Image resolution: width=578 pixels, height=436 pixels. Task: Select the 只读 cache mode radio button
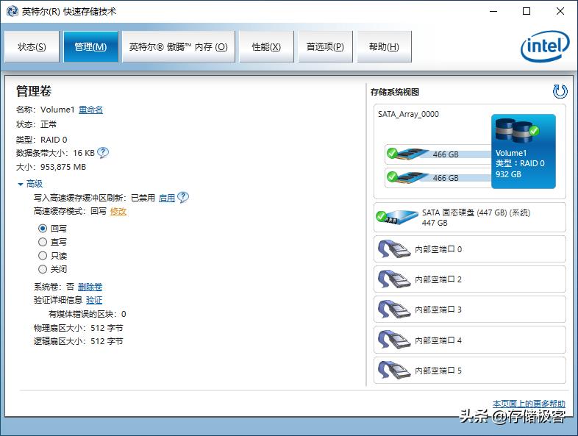[x=43, y=256]
